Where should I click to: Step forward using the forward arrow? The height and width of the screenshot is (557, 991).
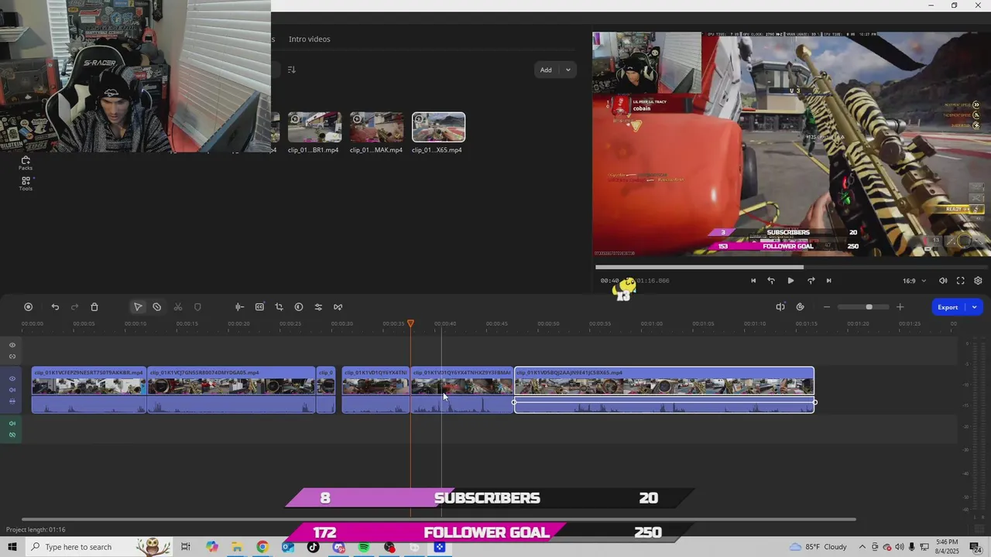point(811,281)
